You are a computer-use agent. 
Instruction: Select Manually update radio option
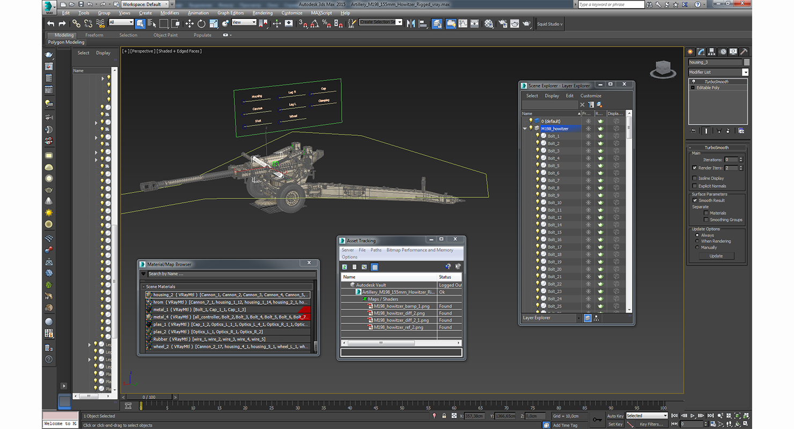[x=697, y=247]
